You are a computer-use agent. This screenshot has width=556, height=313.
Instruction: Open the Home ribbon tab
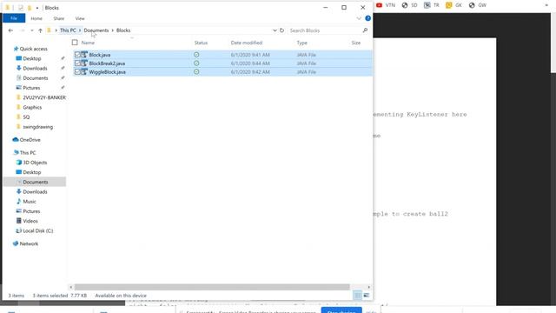[36, 18]
